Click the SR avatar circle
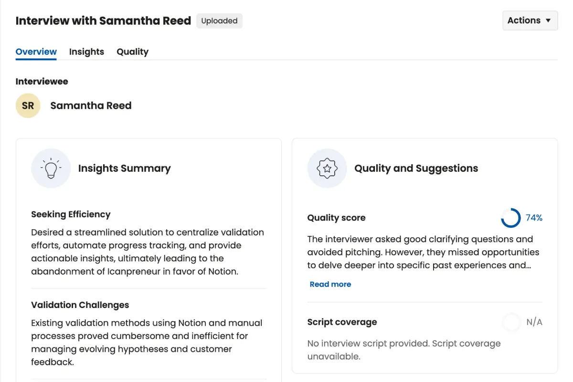 [28, 106]
